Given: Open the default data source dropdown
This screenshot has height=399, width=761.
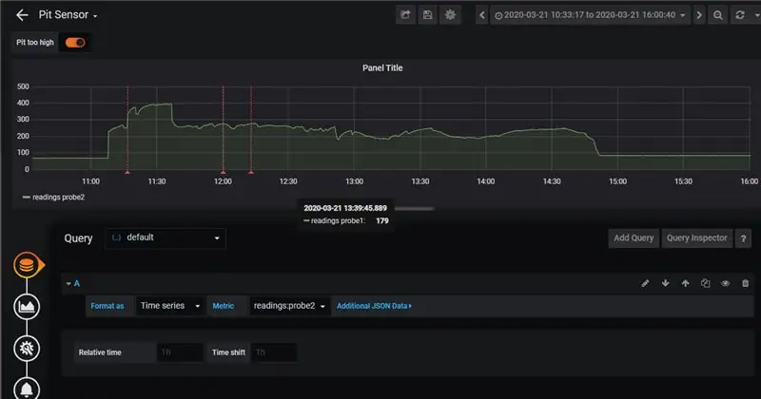Looking at the screenshot, I should (x=166, y=238).
